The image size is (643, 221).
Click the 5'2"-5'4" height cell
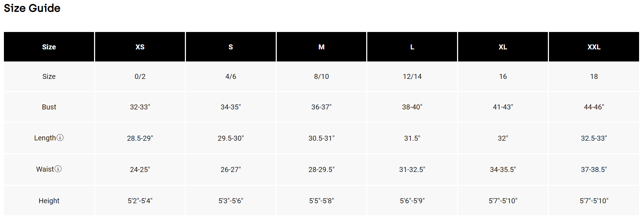pos(140,201)
